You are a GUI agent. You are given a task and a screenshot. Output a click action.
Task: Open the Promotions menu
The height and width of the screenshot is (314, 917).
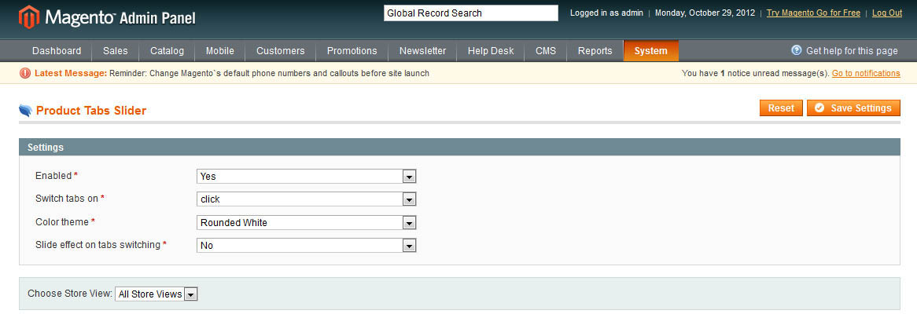[352, 51]
